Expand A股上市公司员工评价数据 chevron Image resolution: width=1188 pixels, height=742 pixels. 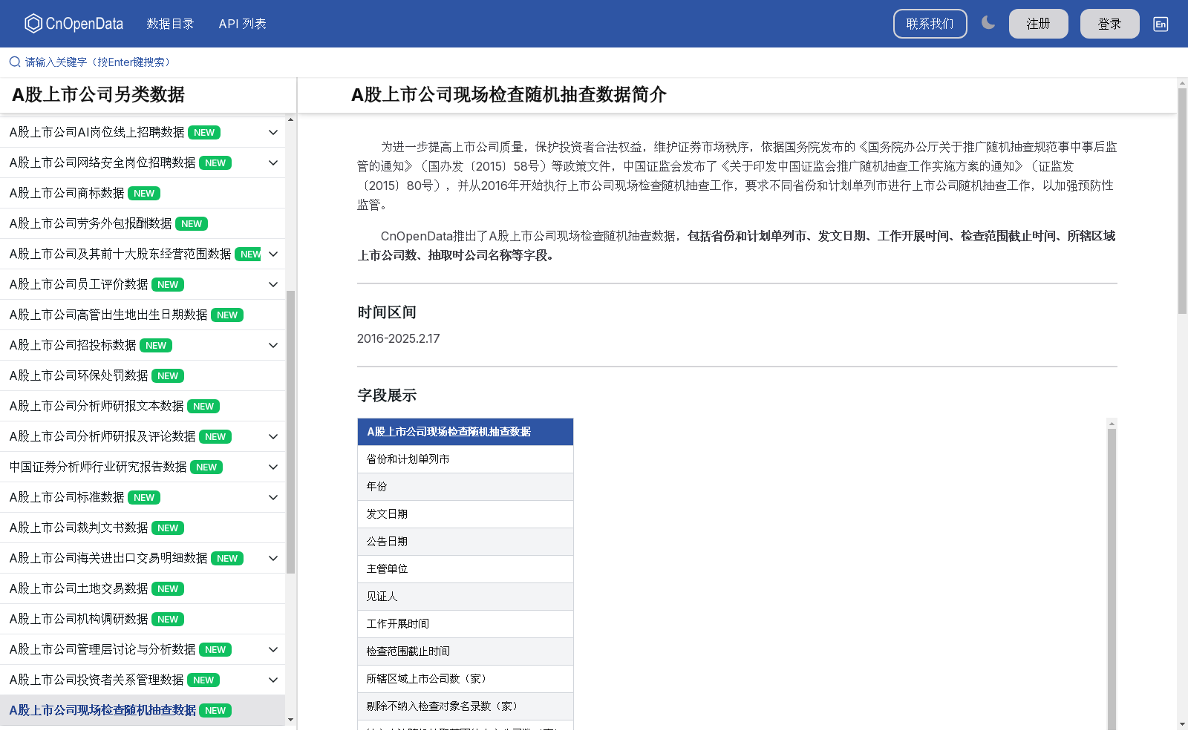point(273,284)
